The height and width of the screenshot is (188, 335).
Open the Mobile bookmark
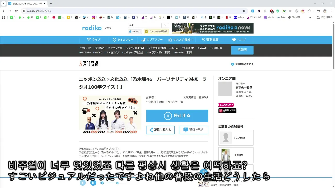click(269, 17)
